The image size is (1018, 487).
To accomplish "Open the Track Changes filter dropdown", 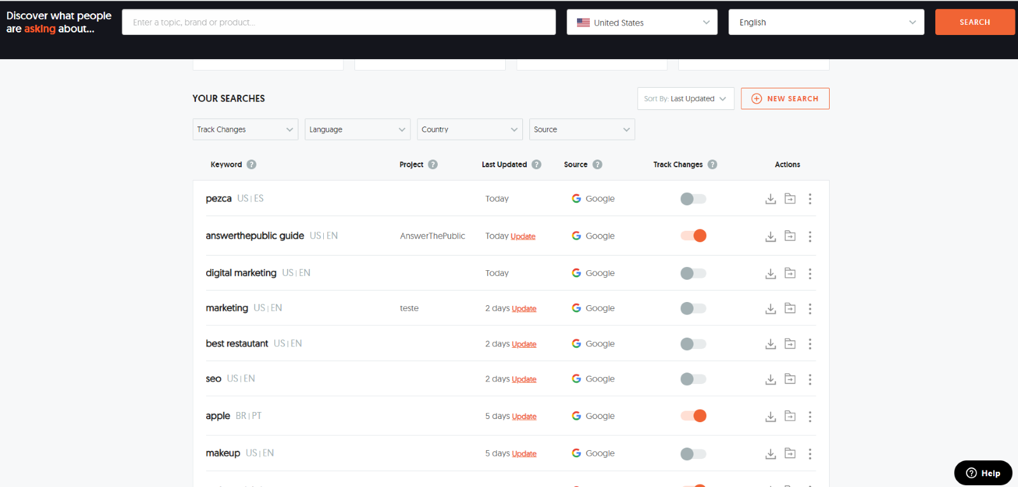I will pos(245,130).
